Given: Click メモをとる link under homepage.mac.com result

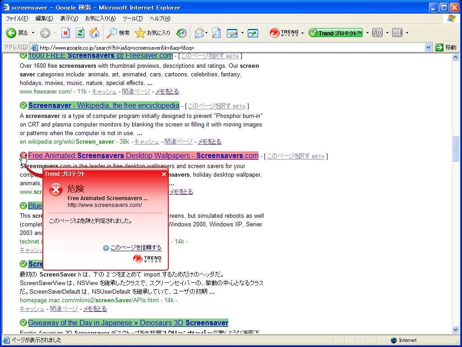Looking at the screenshot, I should click(95, 309).
